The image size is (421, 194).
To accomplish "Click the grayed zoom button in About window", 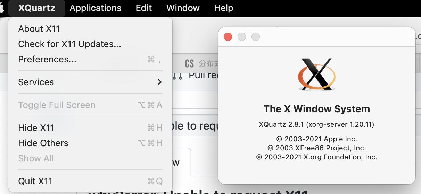I will 256,37.
